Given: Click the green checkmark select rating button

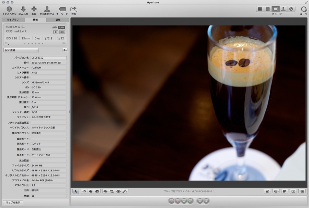Looking at the screenshot, I should click(190, 201).
